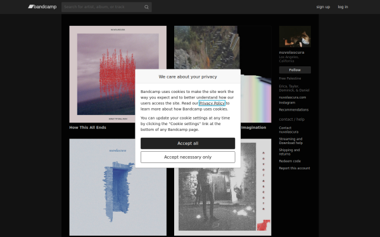This screenshot has width=380, height=237.
Task: Click the Bandcamp logo
Action: point(42,7)
